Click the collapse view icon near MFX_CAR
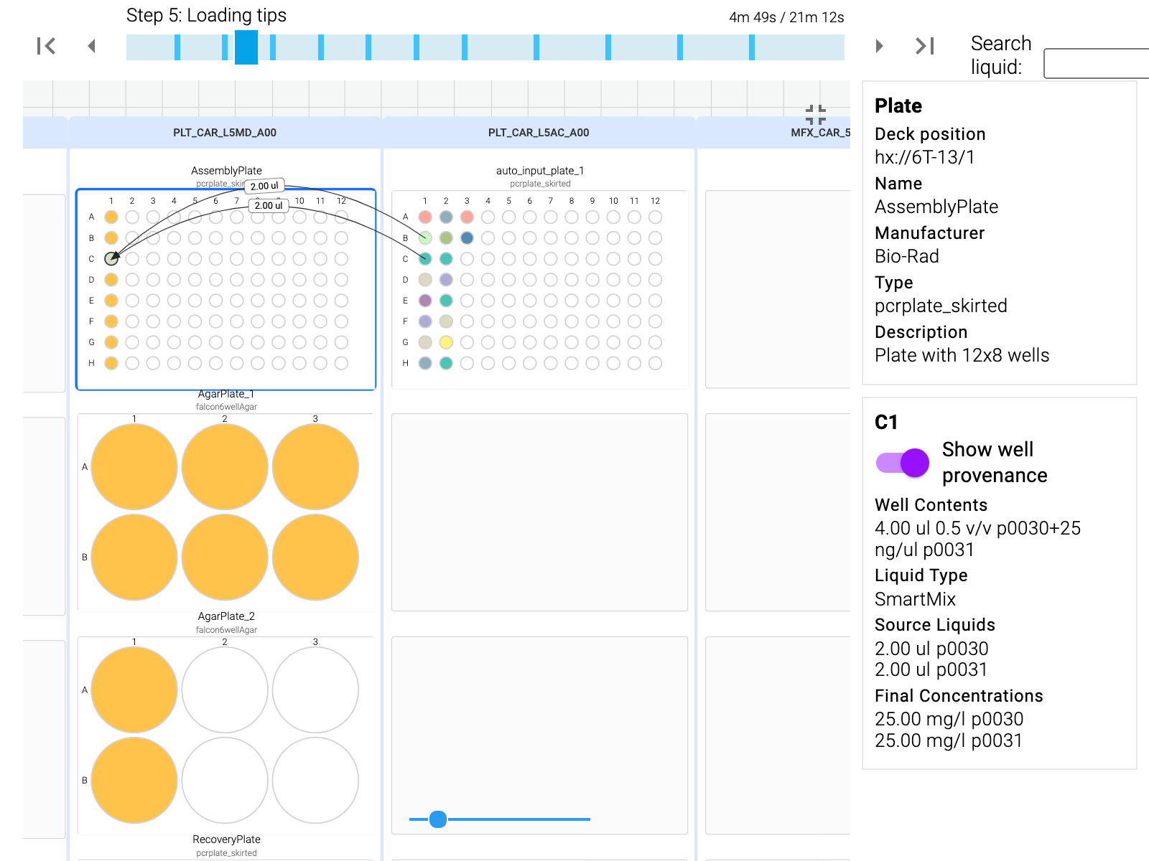The width and height of the screenshot is (1149, 861). [x=815, y=115]
